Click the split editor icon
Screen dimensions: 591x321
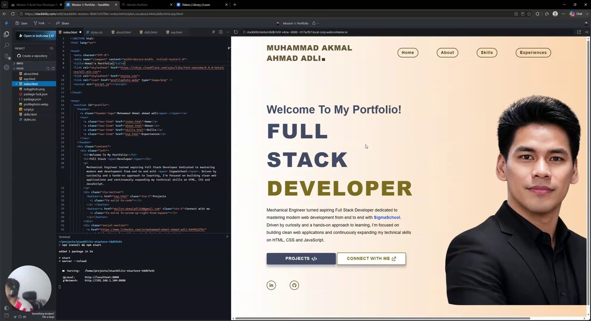pyautogui.click(x=221, y=32)
